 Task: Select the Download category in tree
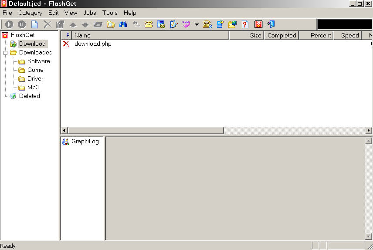click(x=32, y=44)
